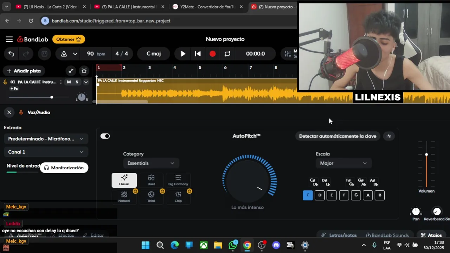The width and height of the screenshot is (450, 253).
Task: Switch to the Lil Nexis La Carta 2 tab
Action: click(x=50, y=7)
